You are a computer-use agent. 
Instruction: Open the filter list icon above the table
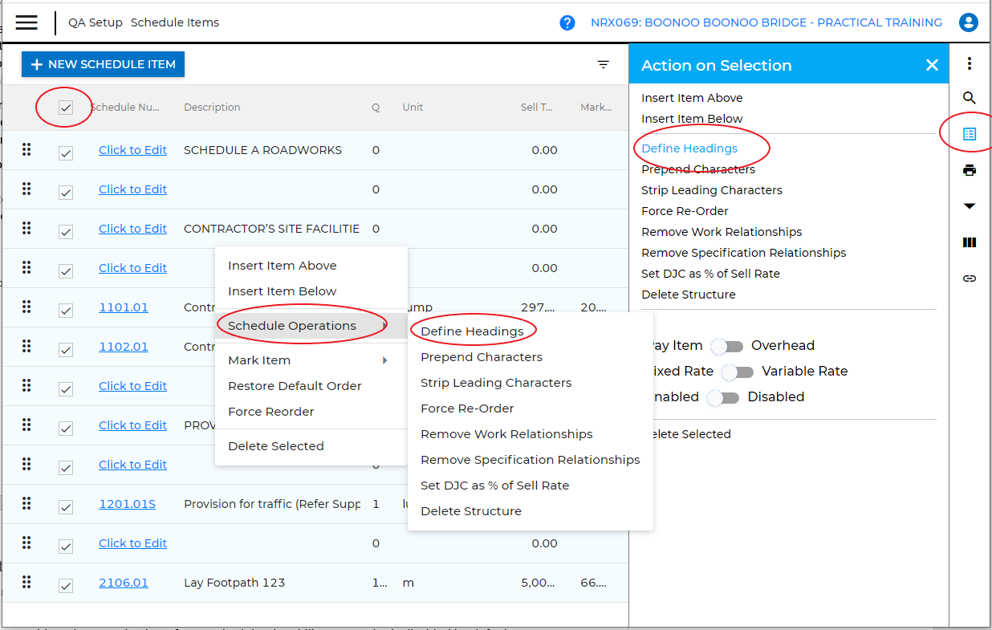pos(604,65)
